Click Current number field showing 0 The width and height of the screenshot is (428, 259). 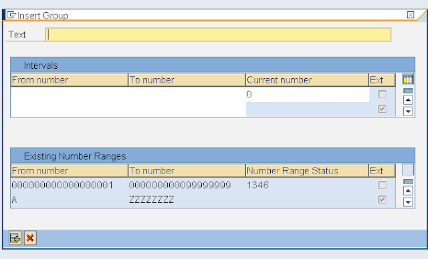(308, 95)
